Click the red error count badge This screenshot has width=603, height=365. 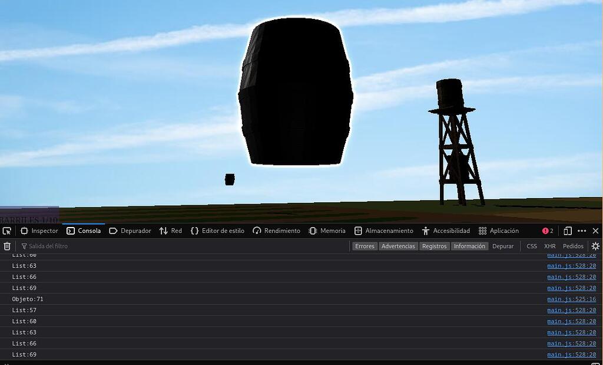click(547, 231)
